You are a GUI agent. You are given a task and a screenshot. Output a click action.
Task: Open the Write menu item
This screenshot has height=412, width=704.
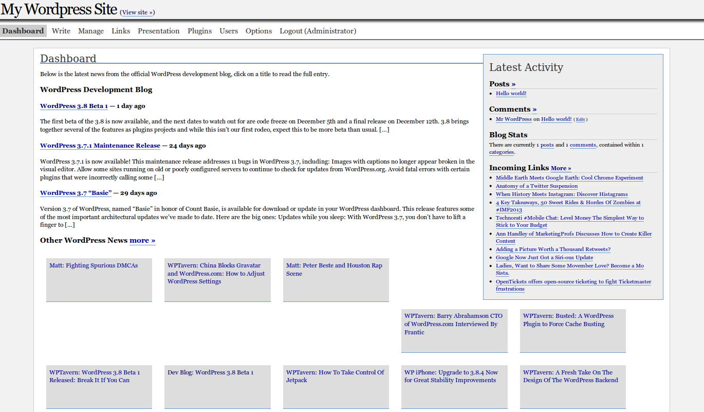click(61, 31)
